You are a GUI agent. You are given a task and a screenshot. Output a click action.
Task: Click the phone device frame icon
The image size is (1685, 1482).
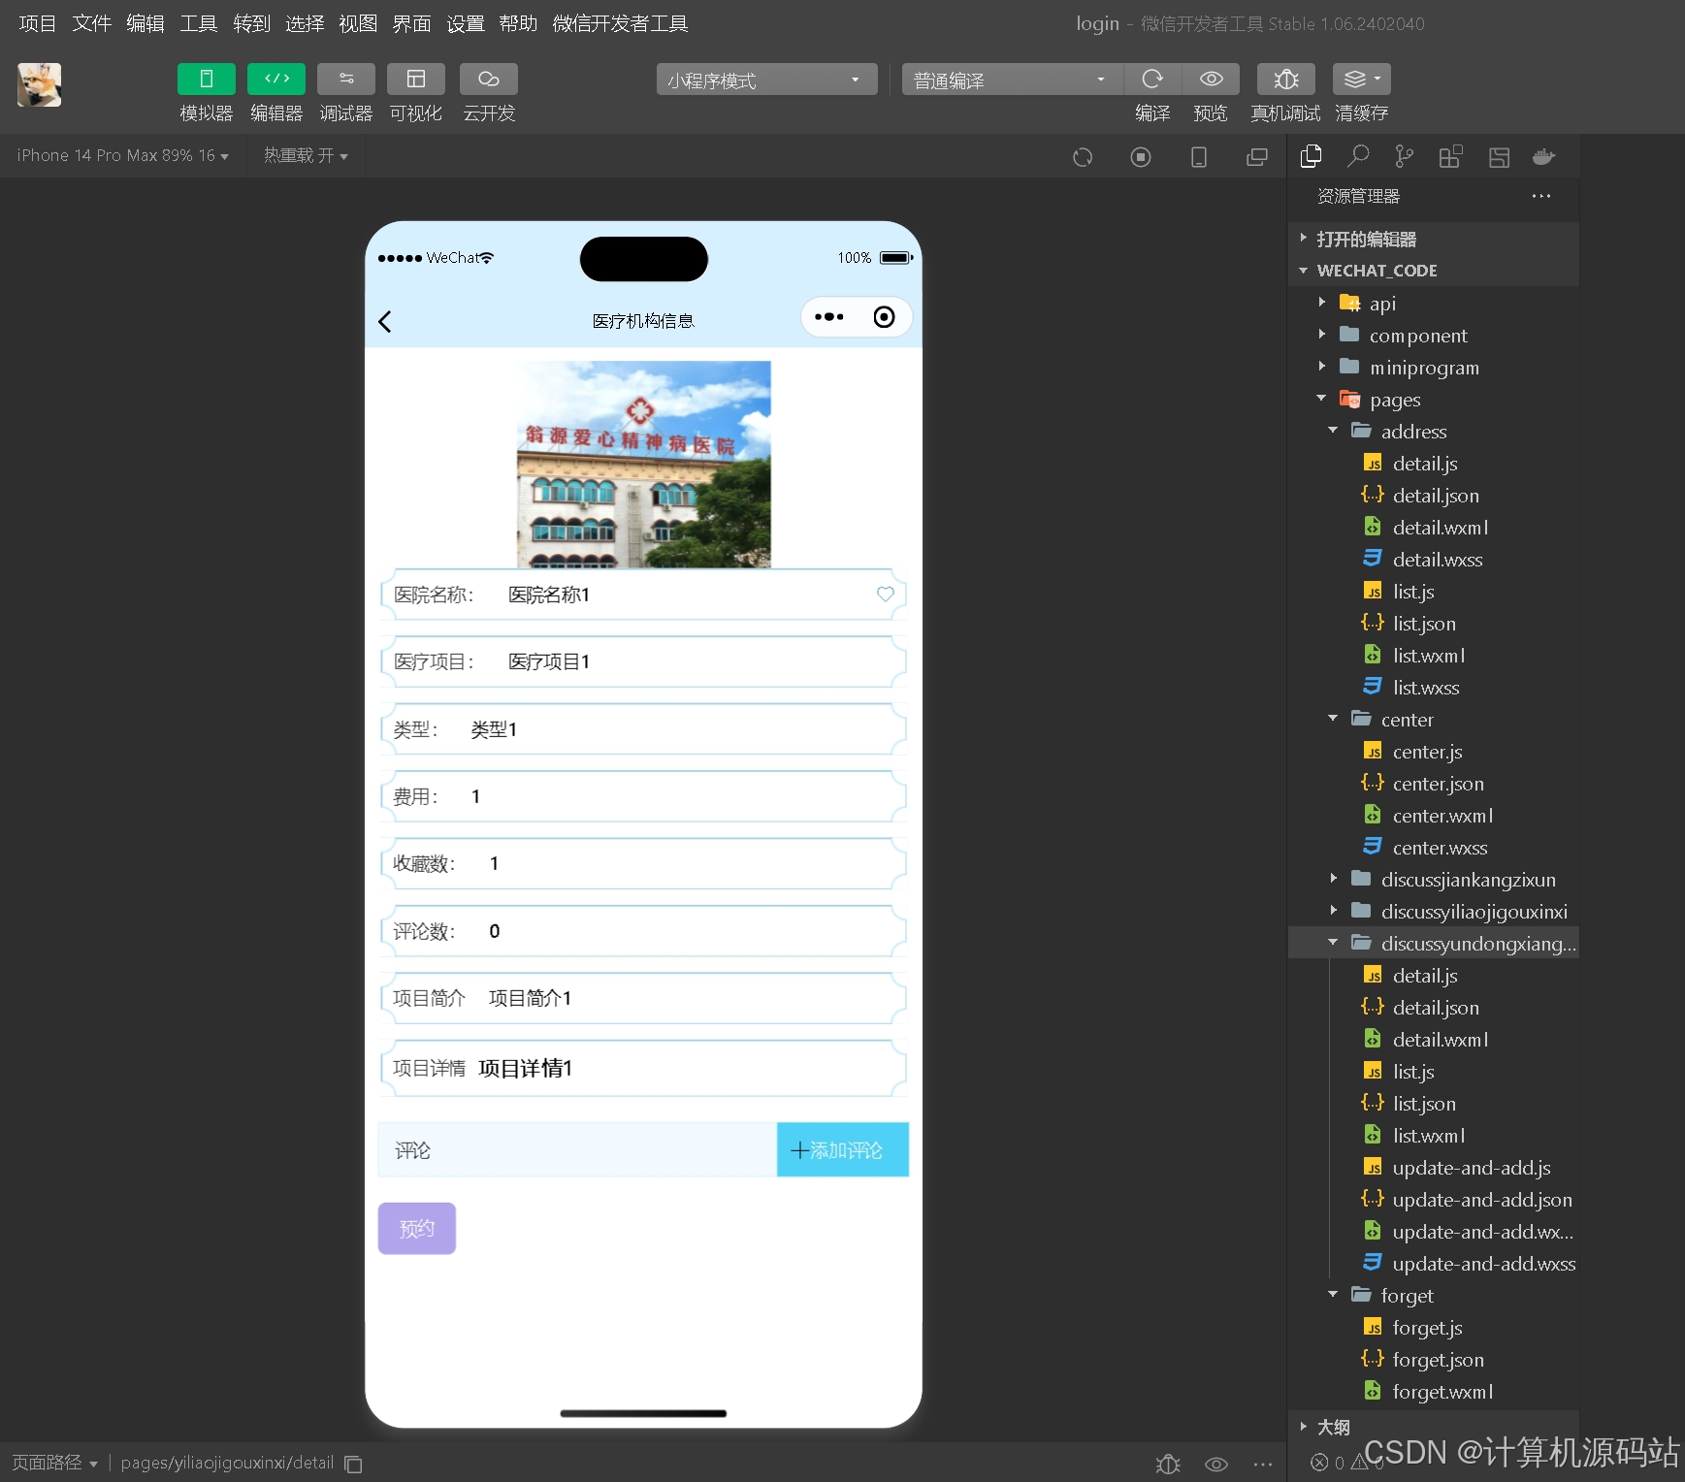coord(1199,157)
